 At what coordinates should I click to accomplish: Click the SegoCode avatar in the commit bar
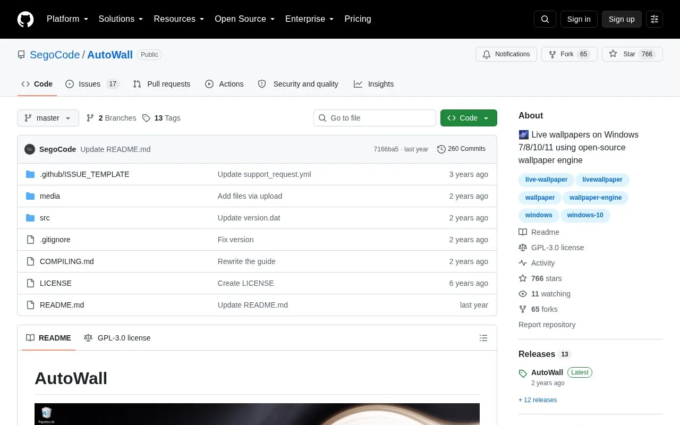tap(30, 149)
